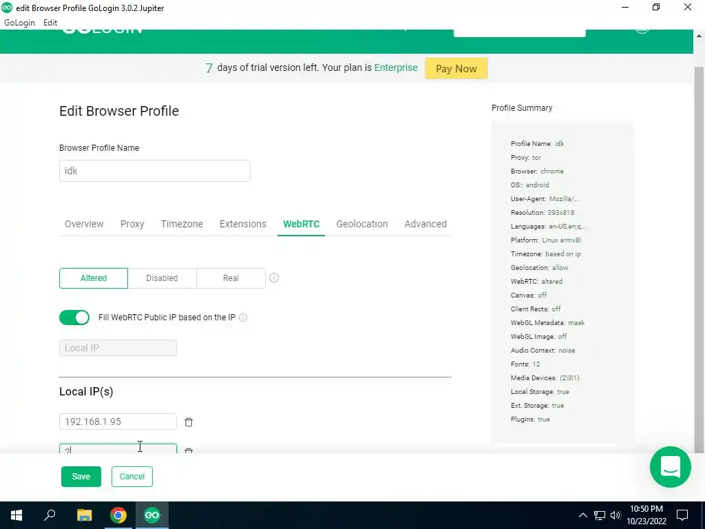Click the 'Audio Context: noise' summary line
The width and height of the screenshot is (705, 529).
[x=543, y=350]
